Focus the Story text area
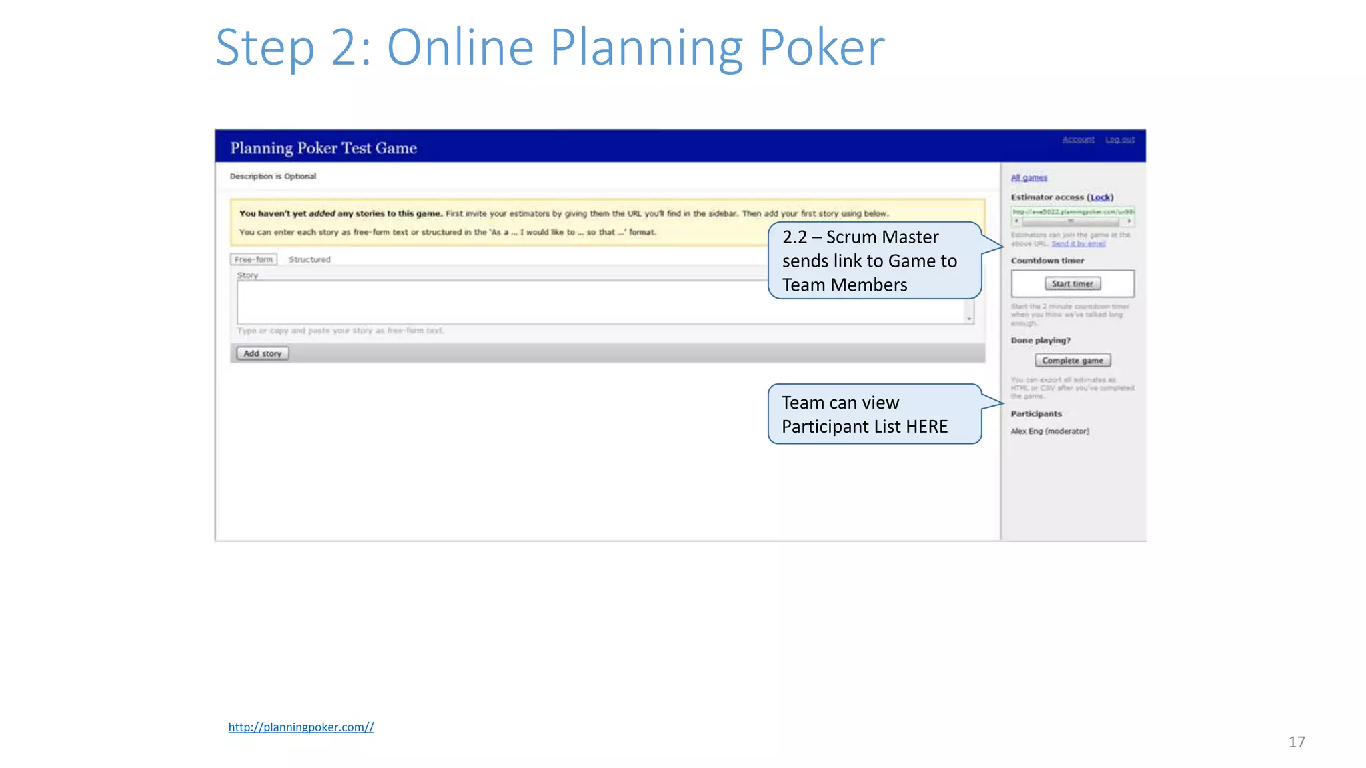 606,302
